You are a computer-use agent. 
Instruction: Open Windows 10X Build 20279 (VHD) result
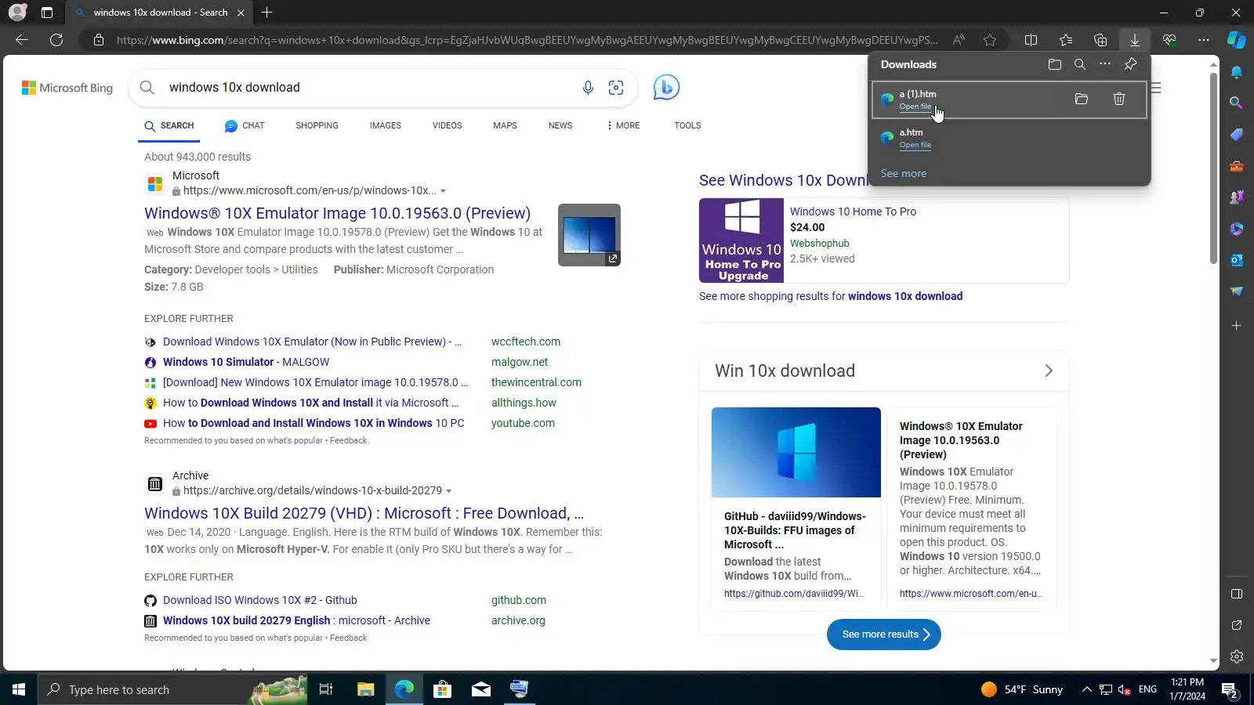point(364,513)
